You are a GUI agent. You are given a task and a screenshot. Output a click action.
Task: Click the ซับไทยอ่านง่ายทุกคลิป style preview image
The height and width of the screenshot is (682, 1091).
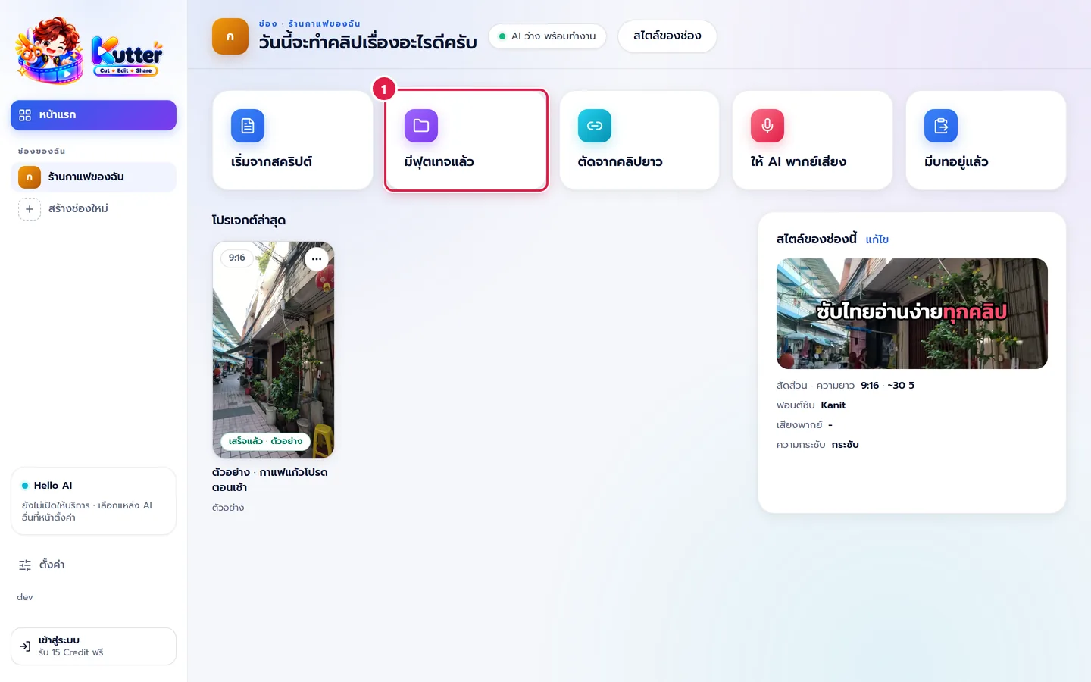tap(912, 314)
